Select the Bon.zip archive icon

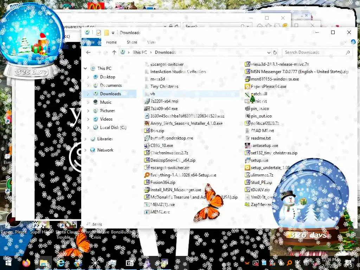coord(147,131)
